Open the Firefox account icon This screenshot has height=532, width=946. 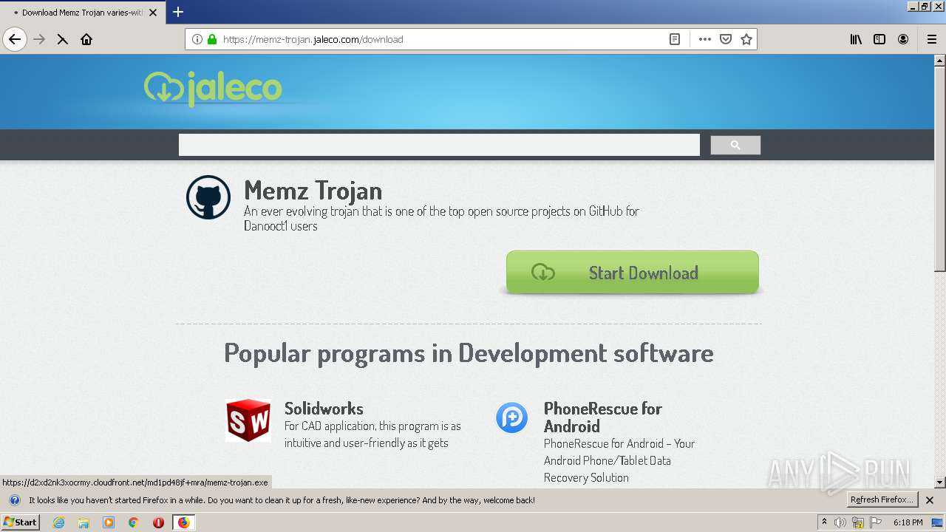point(903,39)
